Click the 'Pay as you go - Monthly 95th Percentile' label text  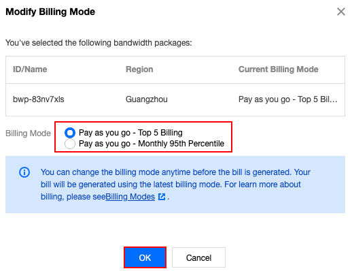click(152, 144)
